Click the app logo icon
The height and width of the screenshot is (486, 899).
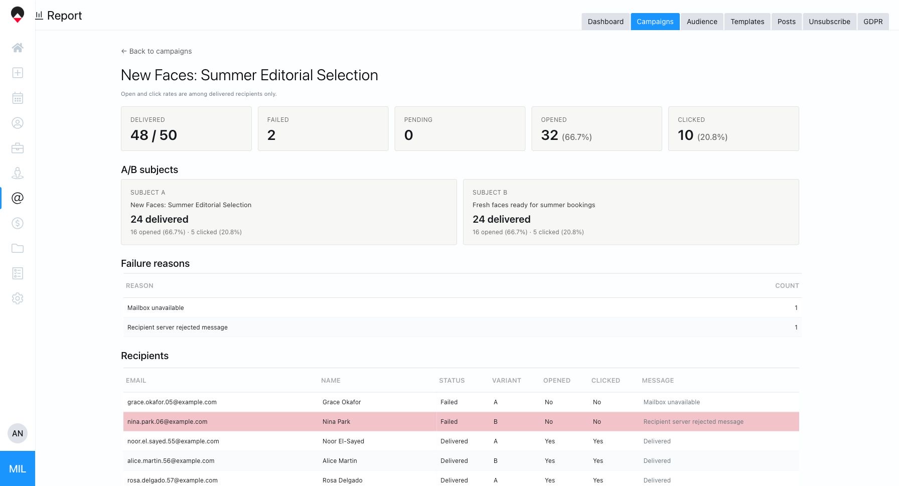18,14
